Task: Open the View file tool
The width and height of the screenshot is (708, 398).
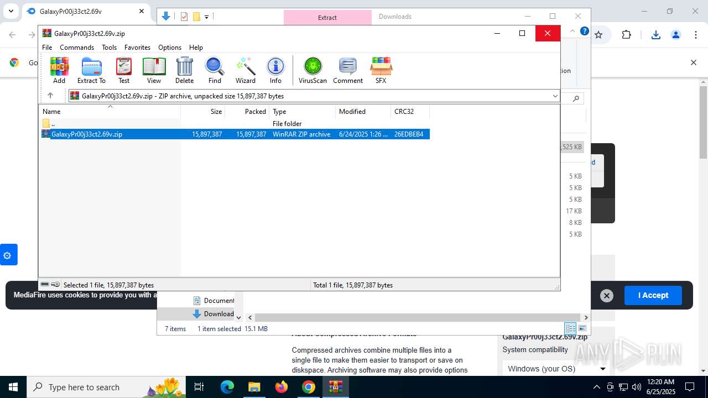Action: pos(154,70)
